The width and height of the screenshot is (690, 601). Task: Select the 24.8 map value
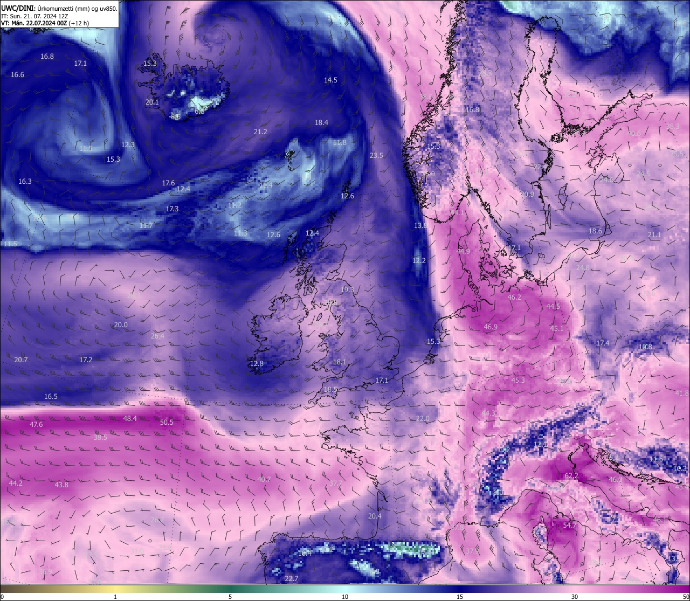(583, 268)
